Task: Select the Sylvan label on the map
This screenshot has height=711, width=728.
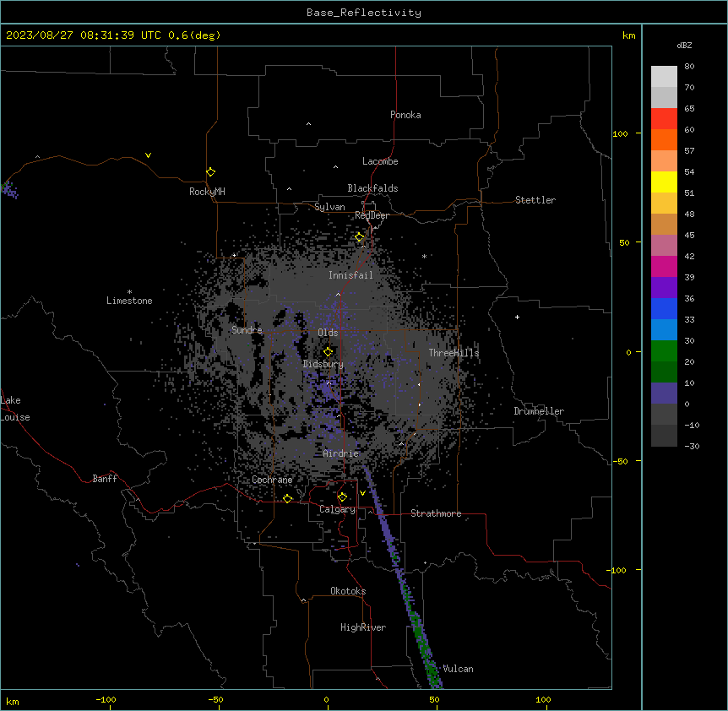Action: click(x=329, y=207)
